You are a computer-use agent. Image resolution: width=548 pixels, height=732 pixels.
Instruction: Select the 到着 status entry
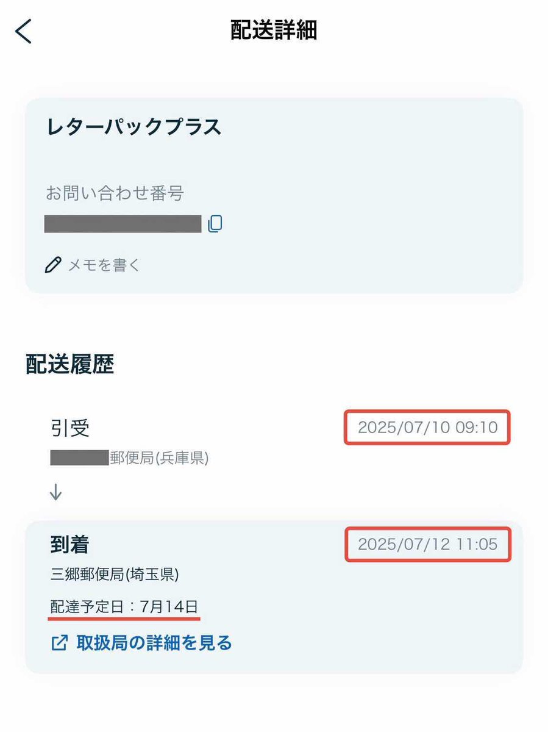point(70,544)
